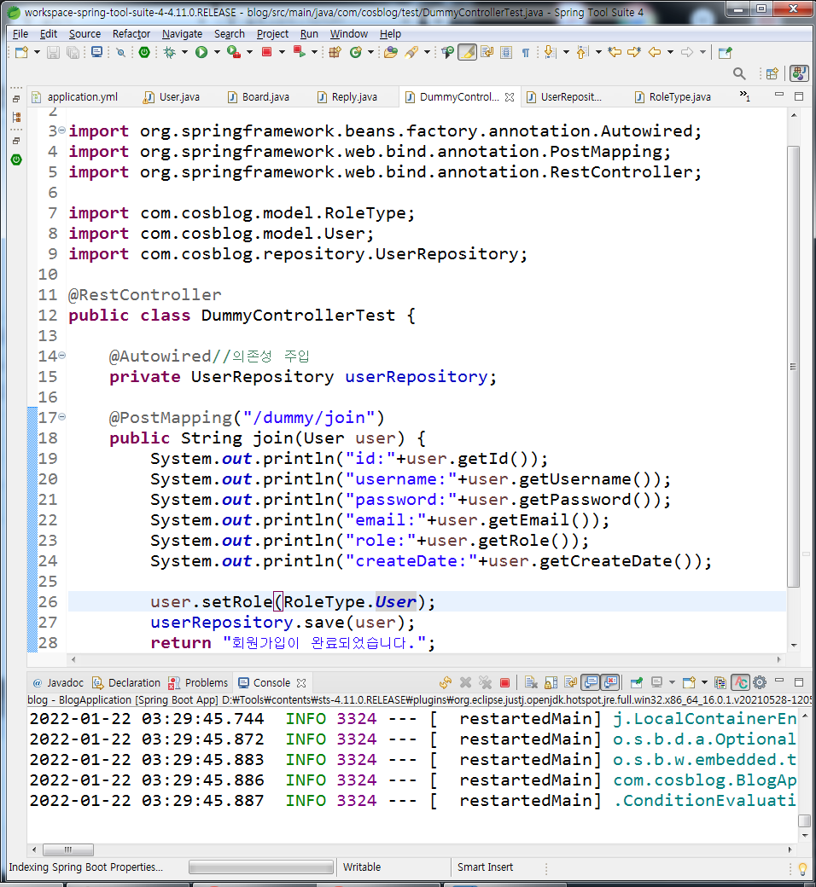Open the Boot Dashboard power icon
The height and width of the screenshot is (887, 816).
tap(144, 52)
